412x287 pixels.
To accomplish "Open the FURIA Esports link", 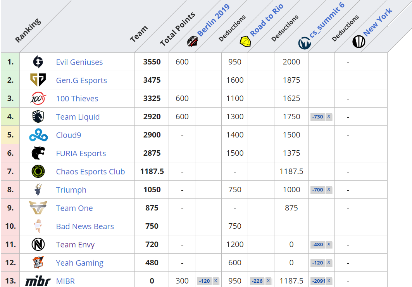I will tap(81, 153).
